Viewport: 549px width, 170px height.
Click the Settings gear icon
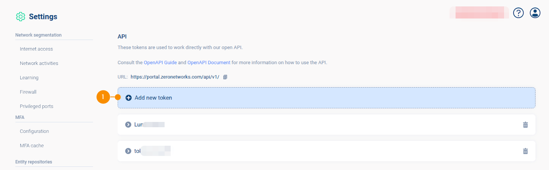tap(20, 17)
